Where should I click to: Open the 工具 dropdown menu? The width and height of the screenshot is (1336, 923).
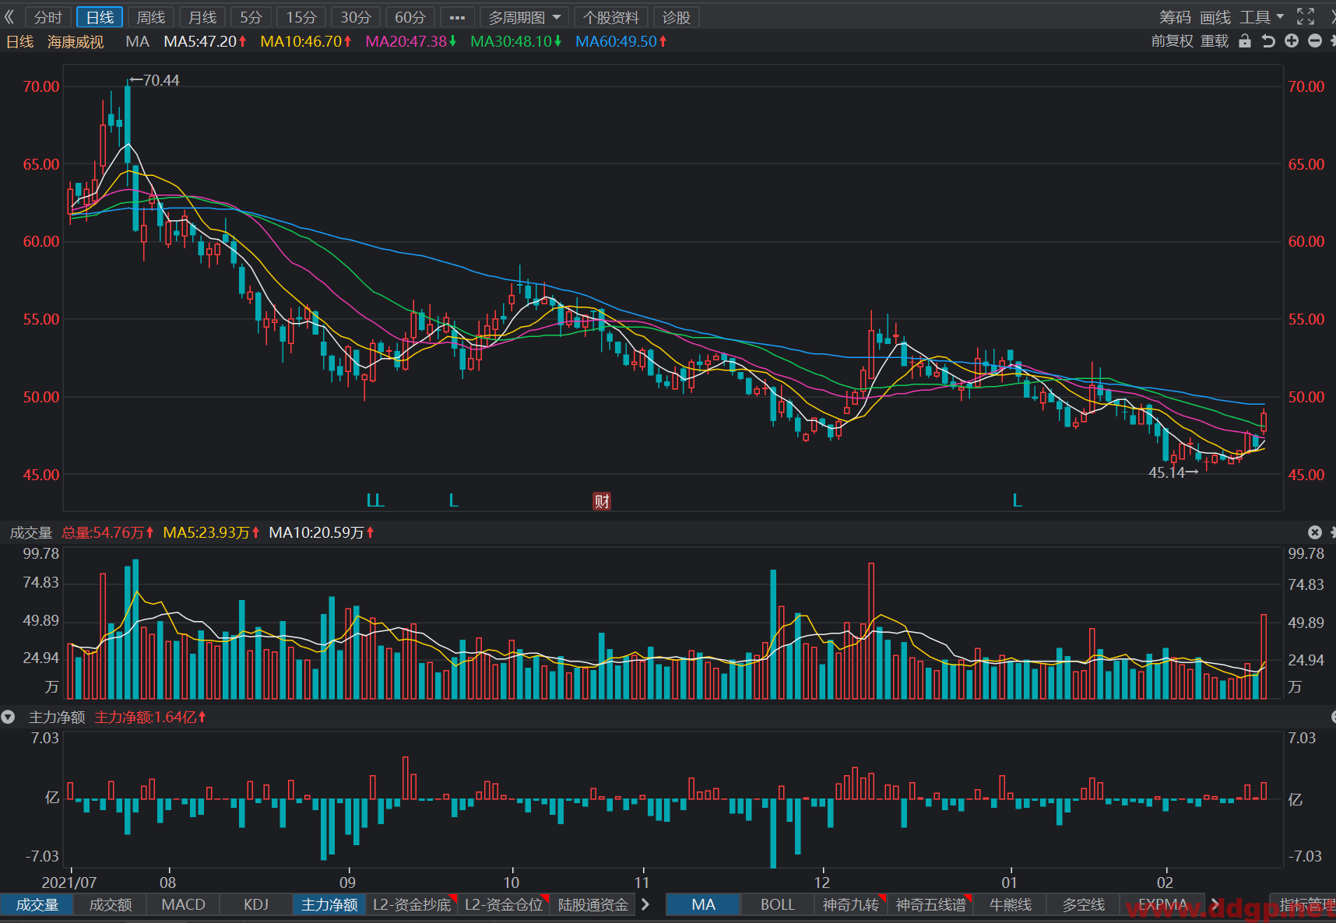click(x=1261, y=16)
